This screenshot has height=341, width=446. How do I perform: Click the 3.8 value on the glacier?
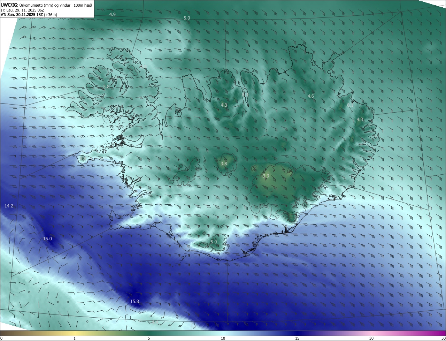coord(224,164)
